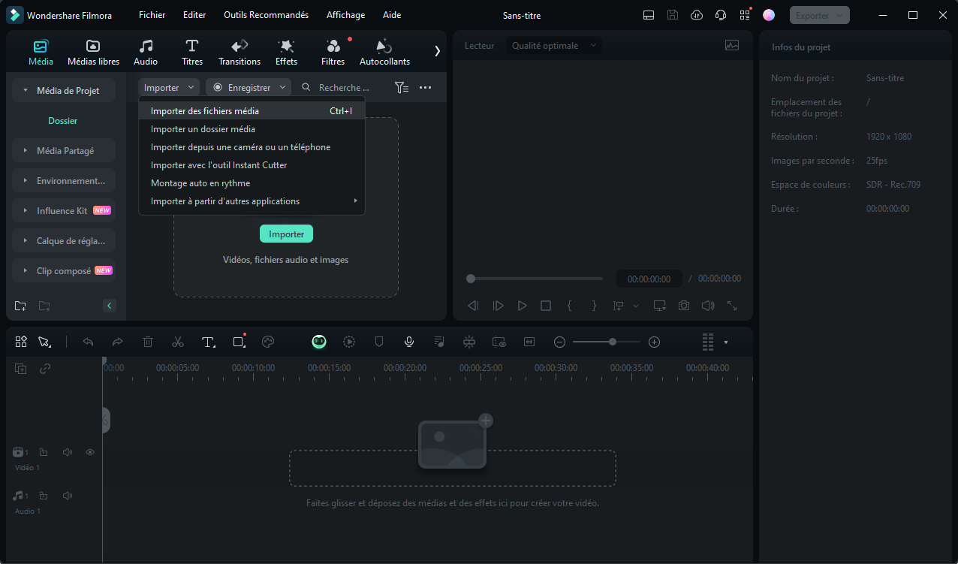Viewport: 958px width, 564px height.
Task: Open the apps grid icon in title bar
Action: [745, 15]
